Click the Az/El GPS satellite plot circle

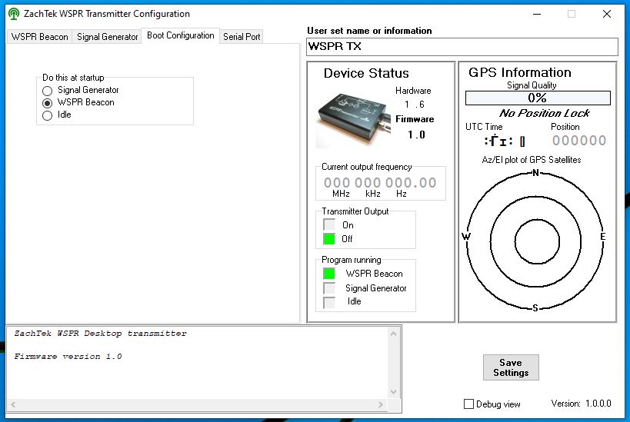click(535, 241)
